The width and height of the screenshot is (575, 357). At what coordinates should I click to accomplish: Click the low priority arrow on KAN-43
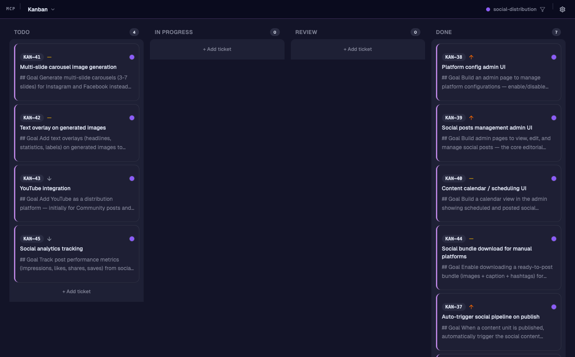point(49,178)
